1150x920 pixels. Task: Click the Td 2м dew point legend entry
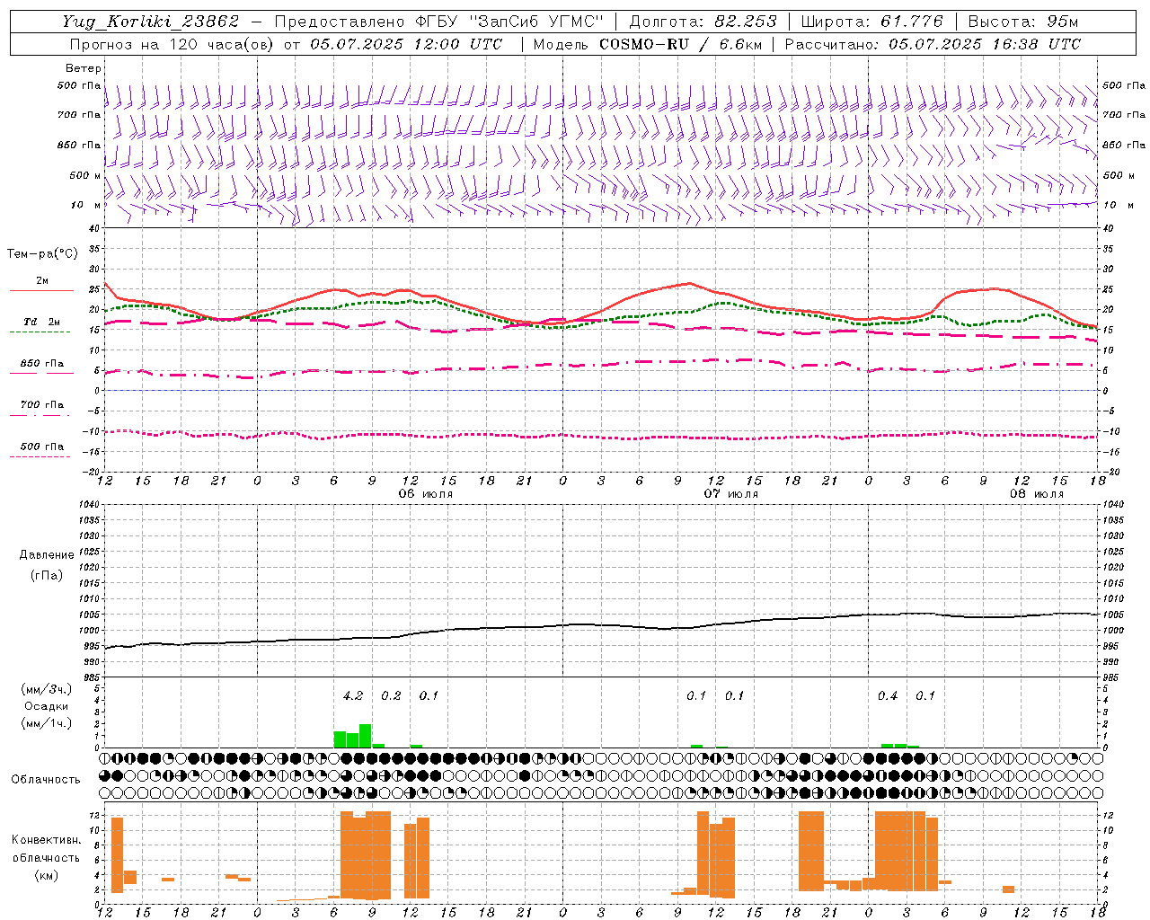[42, 322]
